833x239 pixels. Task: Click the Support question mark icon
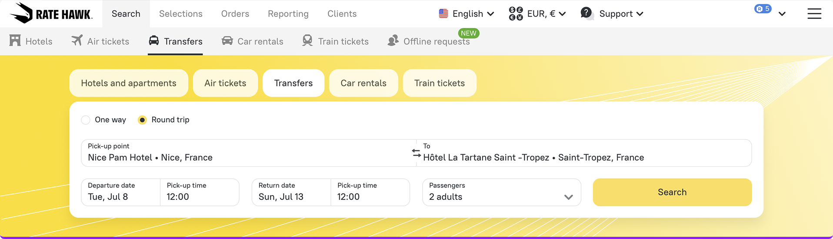pos(586,13)
